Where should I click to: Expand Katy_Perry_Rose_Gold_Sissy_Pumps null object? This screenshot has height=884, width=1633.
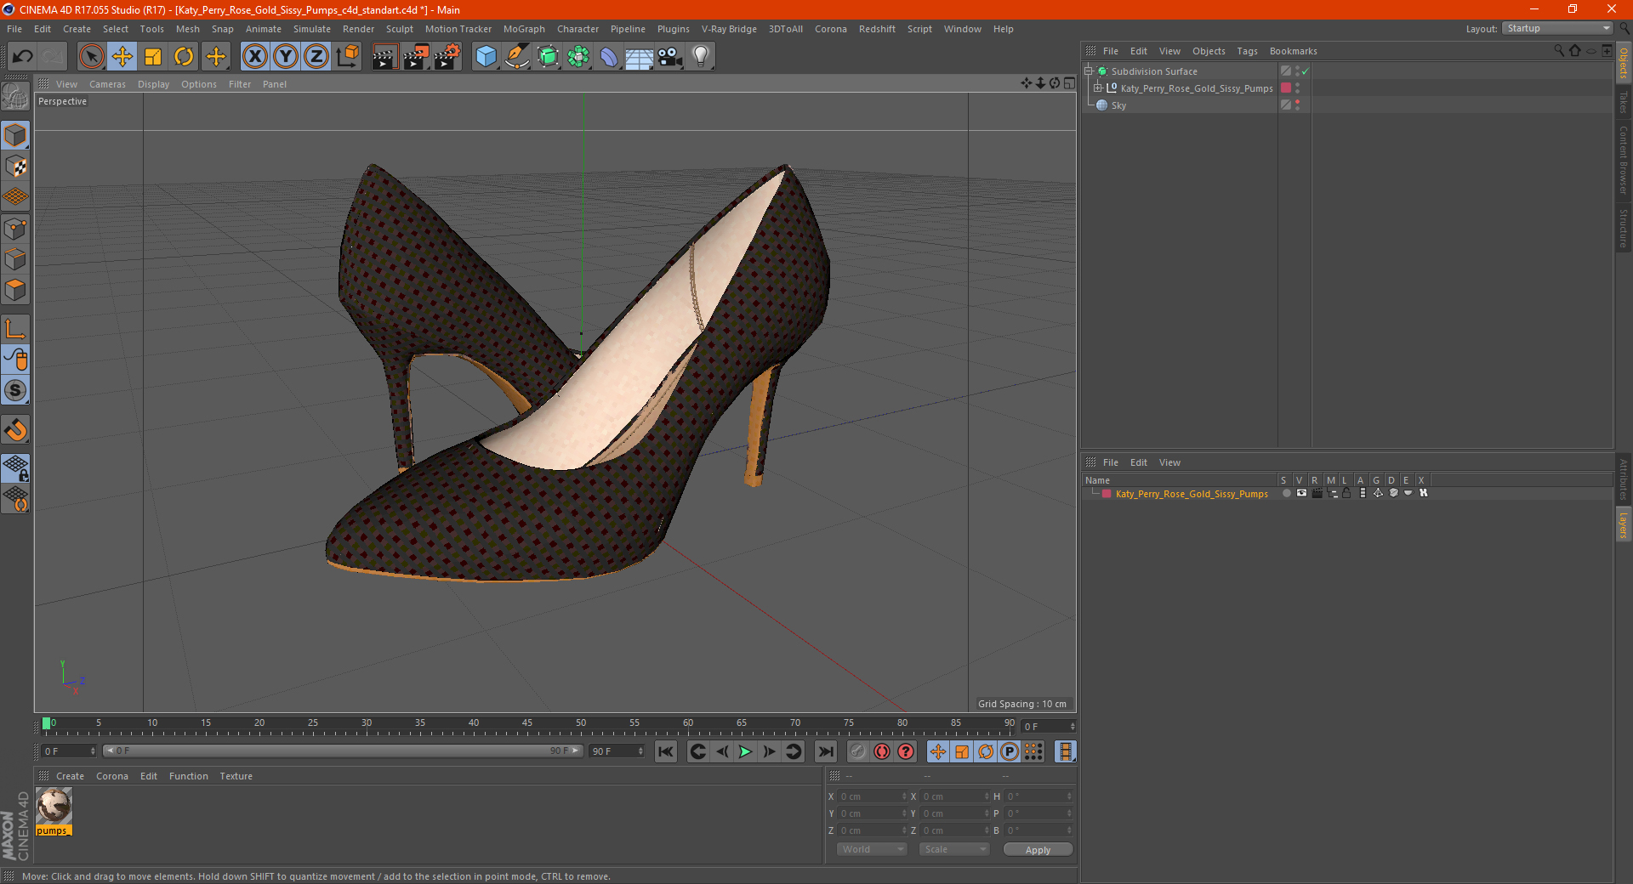tap(1098, 88)
